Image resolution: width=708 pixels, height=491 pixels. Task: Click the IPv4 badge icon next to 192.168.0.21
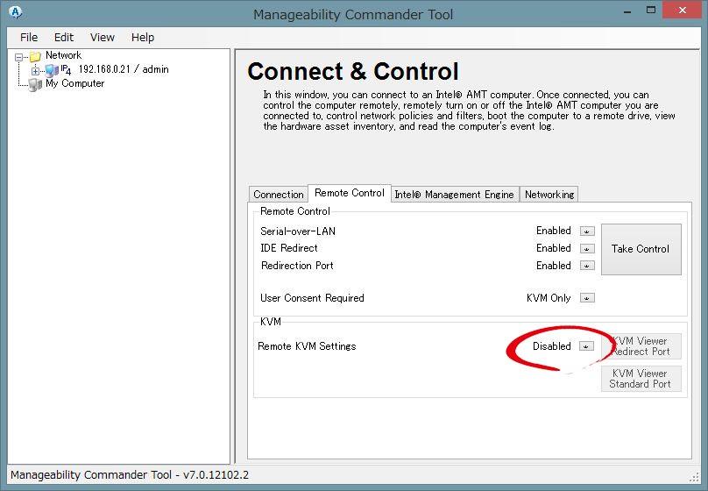coord(66,69)
